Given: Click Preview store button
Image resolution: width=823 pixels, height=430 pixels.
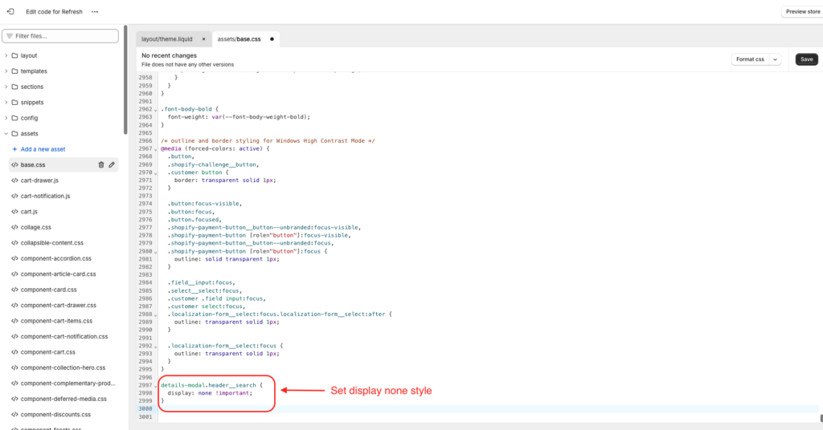Looking at the screenshot, I should (803, 11).
